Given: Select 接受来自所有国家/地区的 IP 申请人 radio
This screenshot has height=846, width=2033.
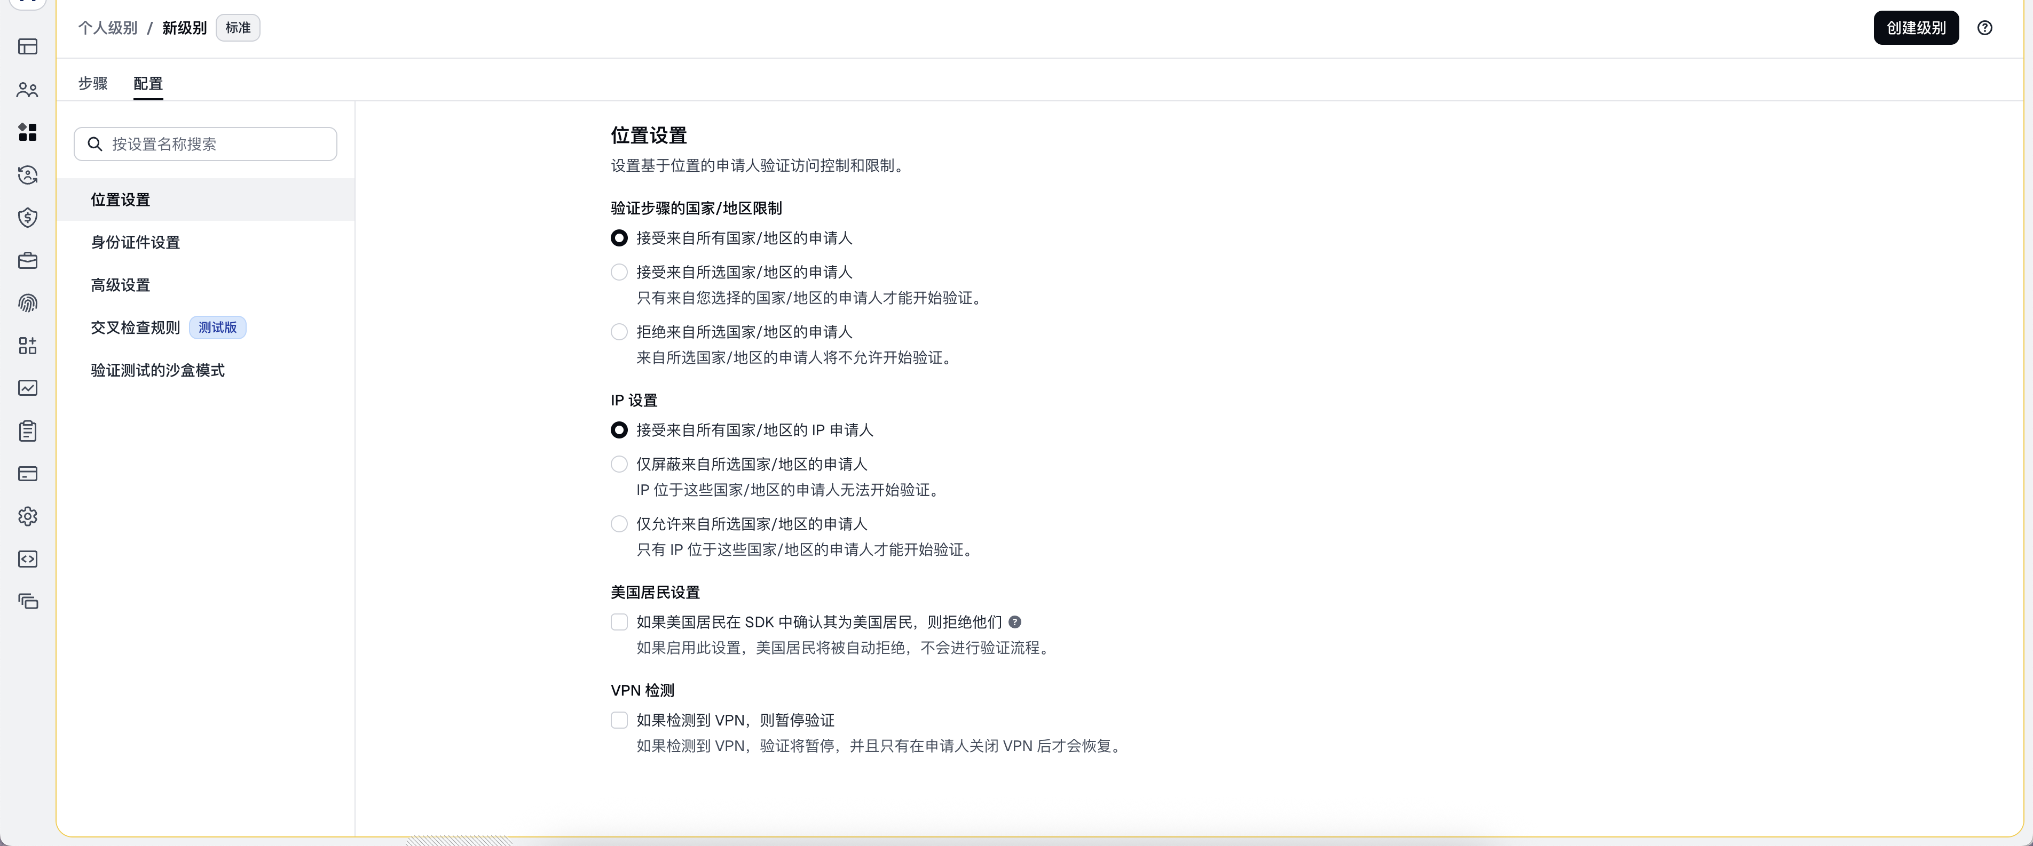Looking at the screenshot, I should 619,430.
